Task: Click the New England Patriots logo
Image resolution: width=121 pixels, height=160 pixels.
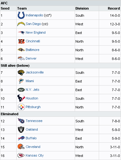Action: coord(21,33)
